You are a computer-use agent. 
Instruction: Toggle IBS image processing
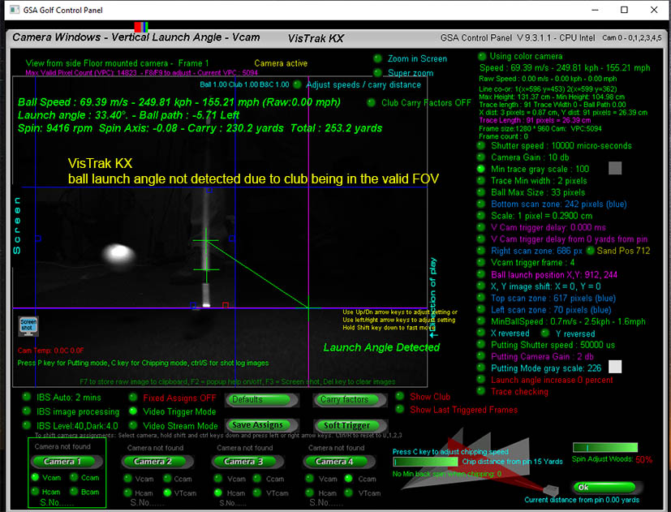27,411
